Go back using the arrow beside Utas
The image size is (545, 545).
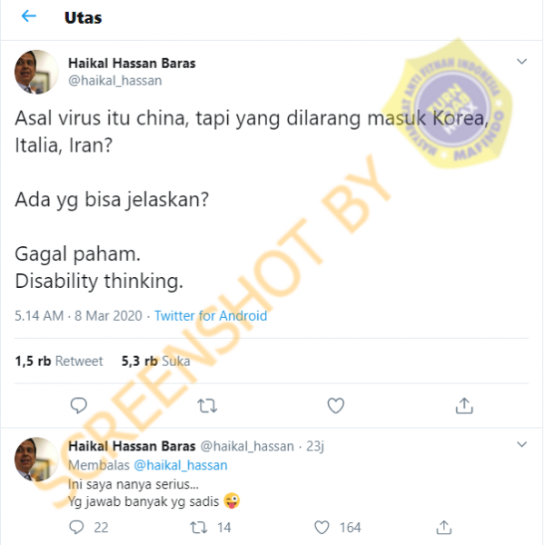coord(29,16)
